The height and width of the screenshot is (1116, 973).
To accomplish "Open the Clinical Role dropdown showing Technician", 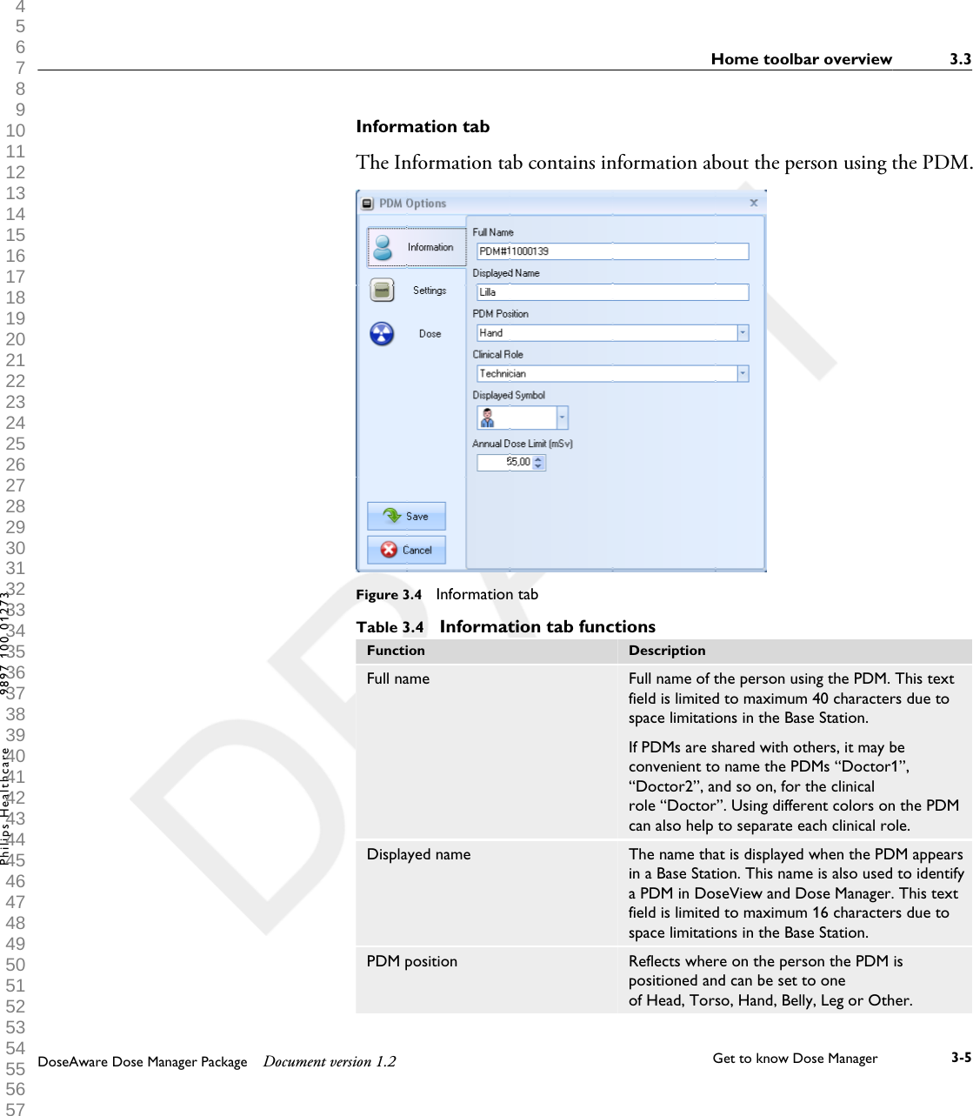I will click(742, 373).
